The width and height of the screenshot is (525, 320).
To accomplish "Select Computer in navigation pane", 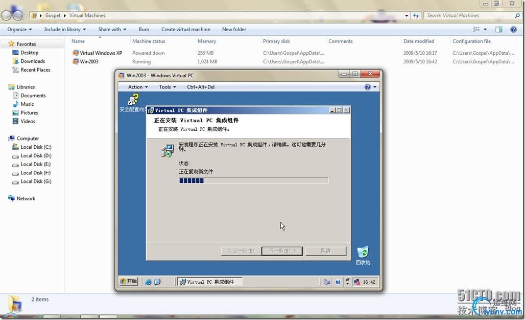I will (x=23, y=139).
